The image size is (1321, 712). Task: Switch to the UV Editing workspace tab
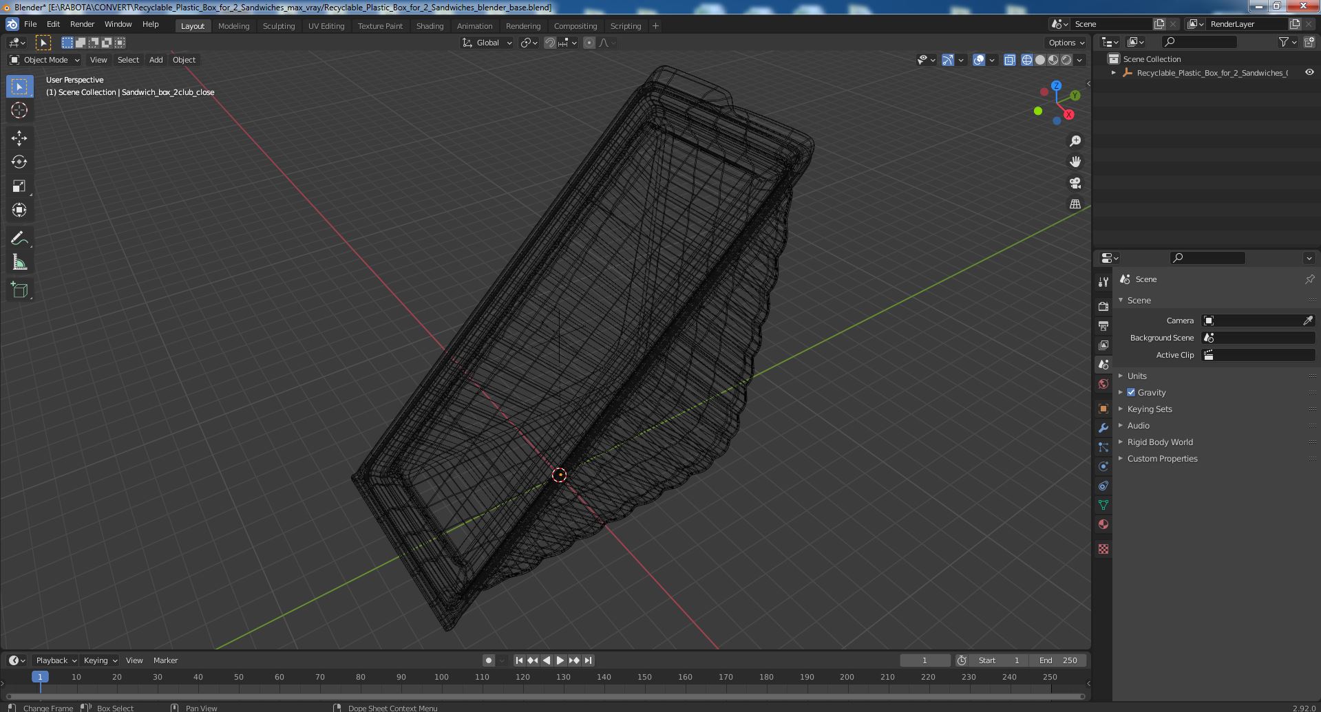tap(326, 25)
